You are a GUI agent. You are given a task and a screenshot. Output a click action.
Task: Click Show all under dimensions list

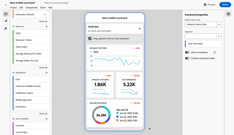coord(43,21)
